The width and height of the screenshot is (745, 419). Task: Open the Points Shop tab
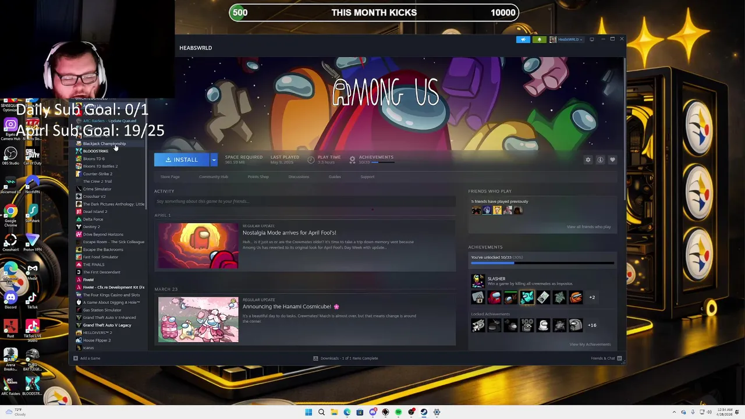pyautogui.click(x=258, y=177)
